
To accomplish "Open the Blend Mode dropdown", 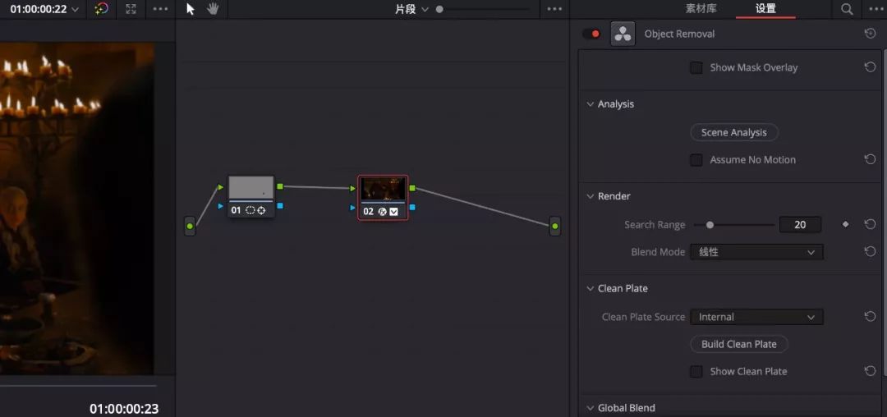I will pyautogui.click(x=757, y=252).
